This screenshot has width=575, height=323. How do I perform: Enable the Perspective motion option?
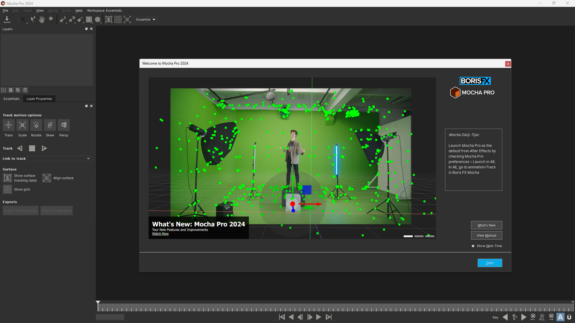63,125
